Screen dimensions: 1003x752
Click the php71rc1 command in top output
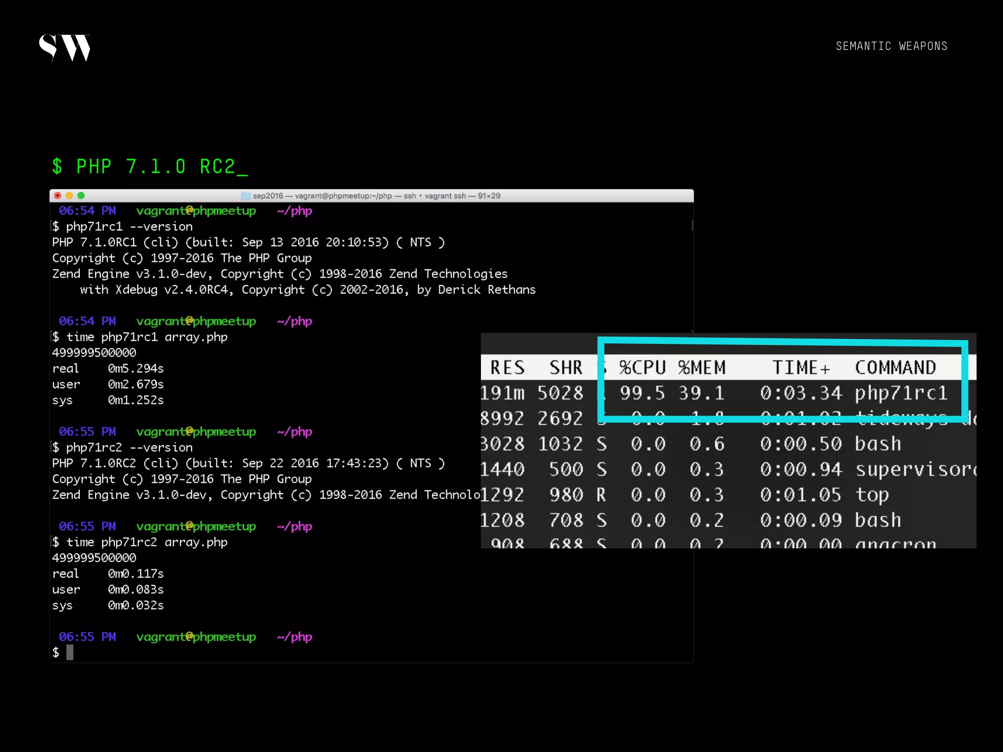click(901, 393)
